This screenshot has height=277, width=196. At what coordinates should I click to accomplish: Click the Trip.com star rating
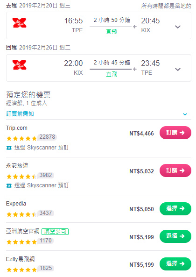[x=21, y=138]
